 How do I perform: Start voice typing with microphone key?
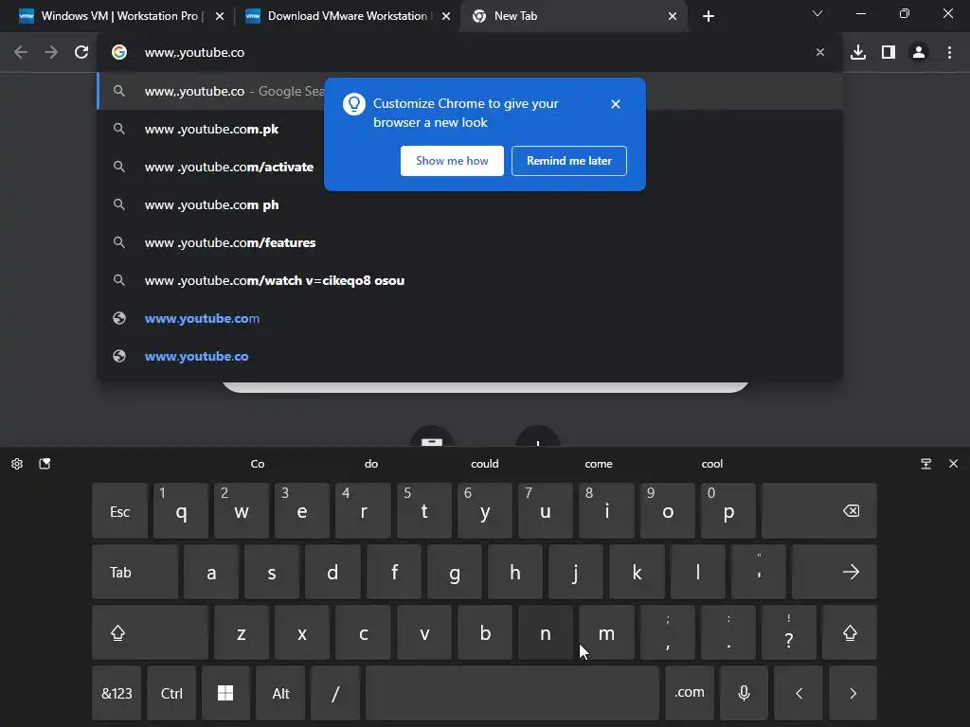click(x=745, y=693)
